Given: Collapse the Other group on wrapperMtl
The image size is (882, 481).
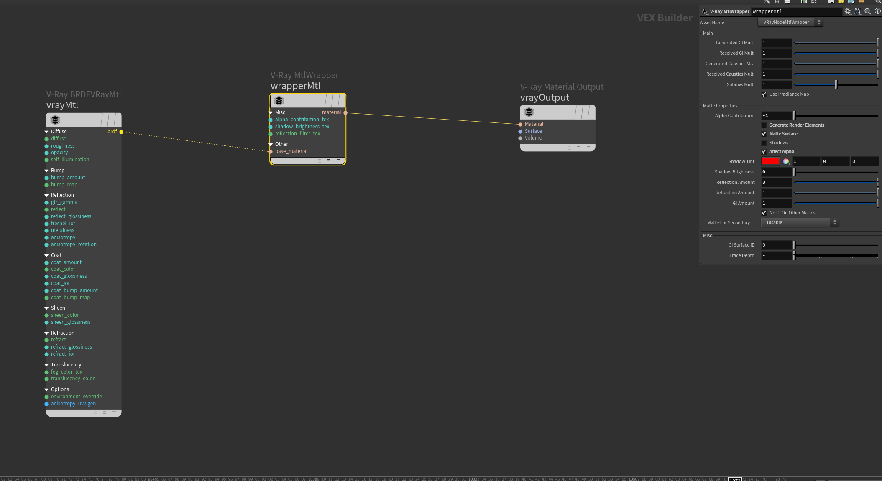Looking at the screenshot, I should (271, 144).
